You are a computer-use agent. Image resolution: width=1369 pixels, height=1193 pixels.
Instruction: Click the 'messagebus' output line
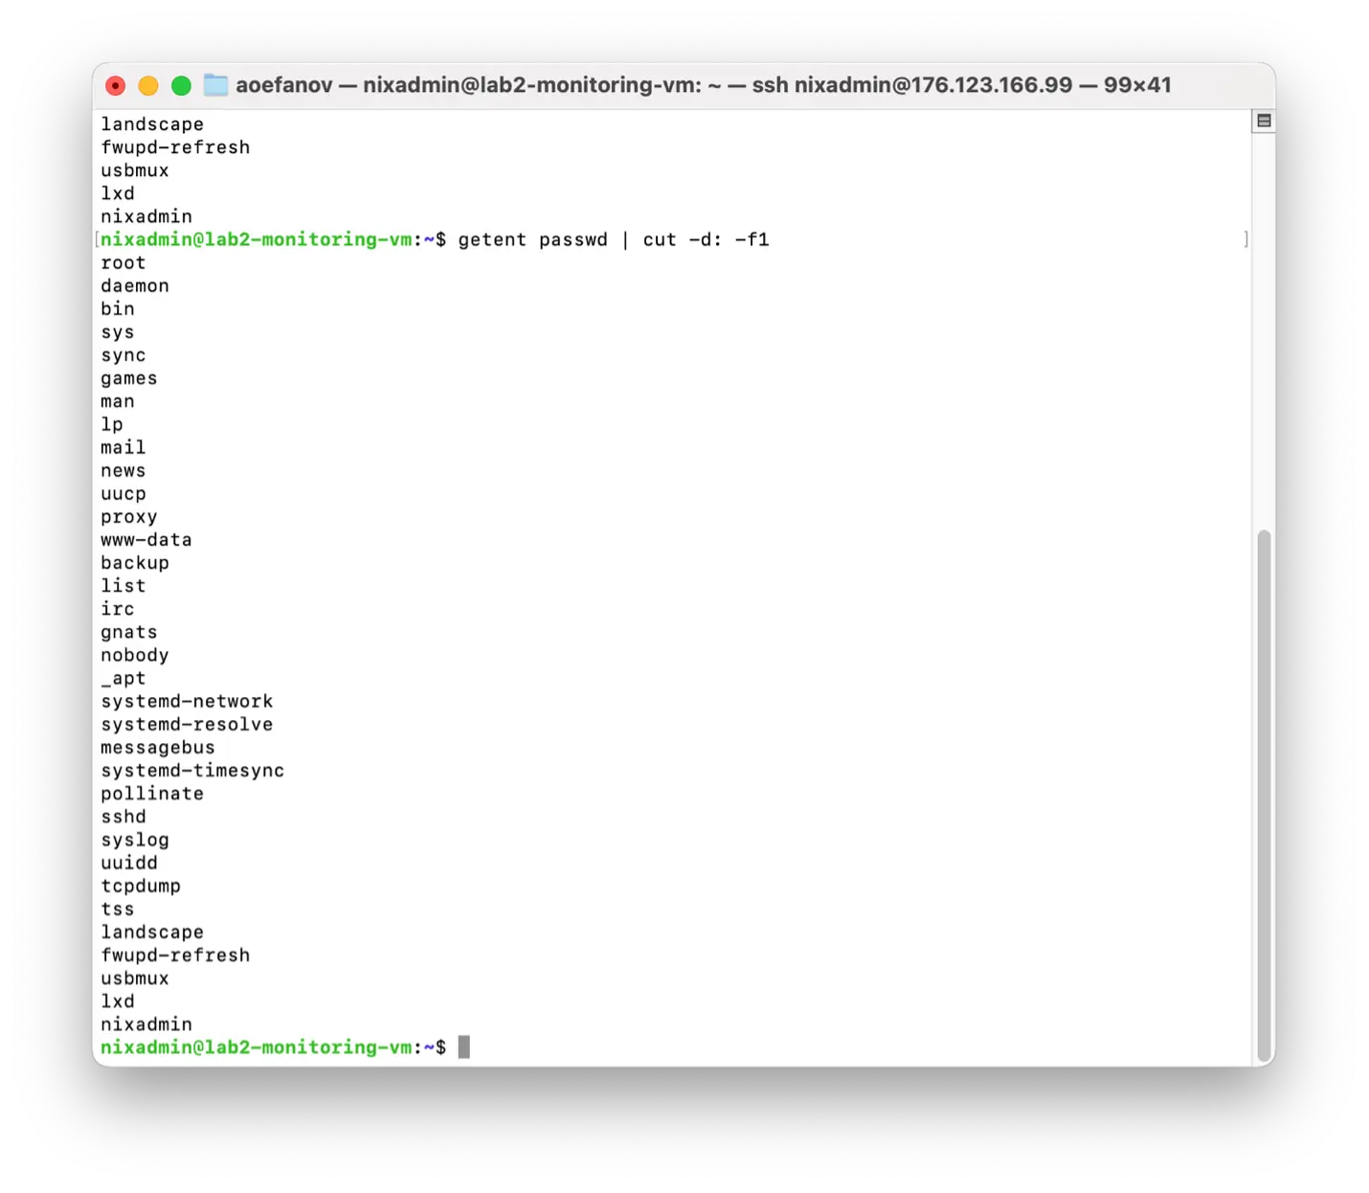(158, 748)
